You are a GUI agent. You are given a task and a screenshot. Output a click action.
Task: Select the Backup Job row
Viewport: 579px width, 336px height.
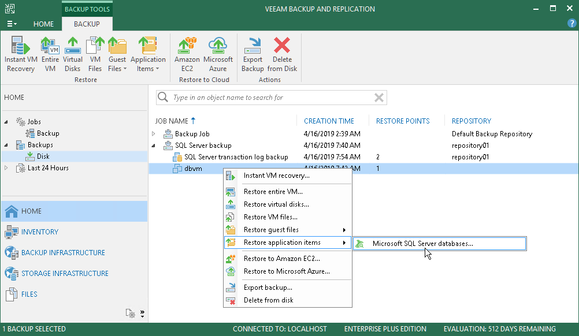363,133
